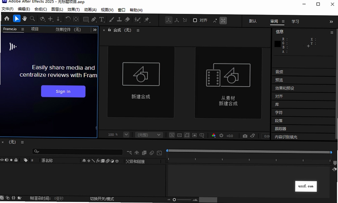Toggle the transparency grid button
The image size is (338, 203).
pos(179,135)
